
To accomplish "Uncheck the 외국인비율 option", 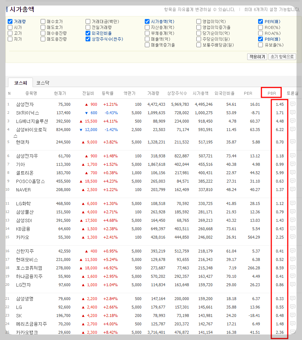I will (88, 33).
